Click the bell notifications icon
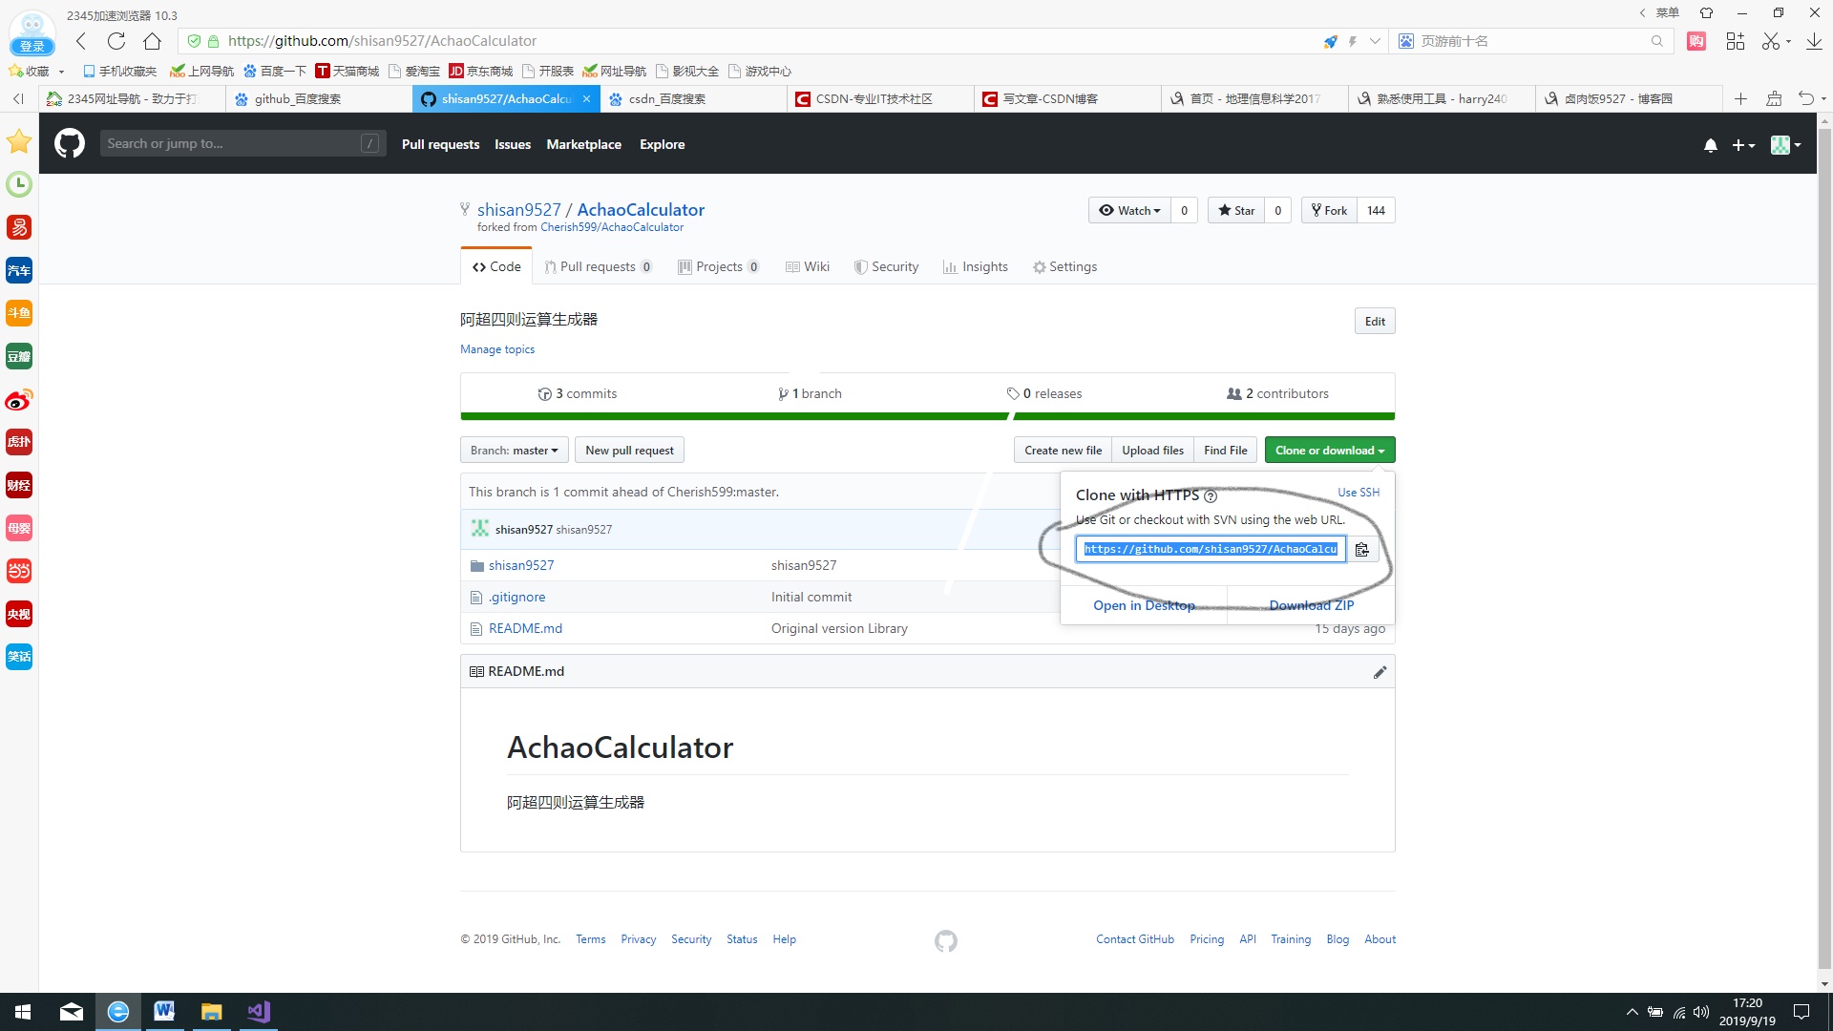Viewport: 1833px width, 1031px height. tap(1710, 143)
